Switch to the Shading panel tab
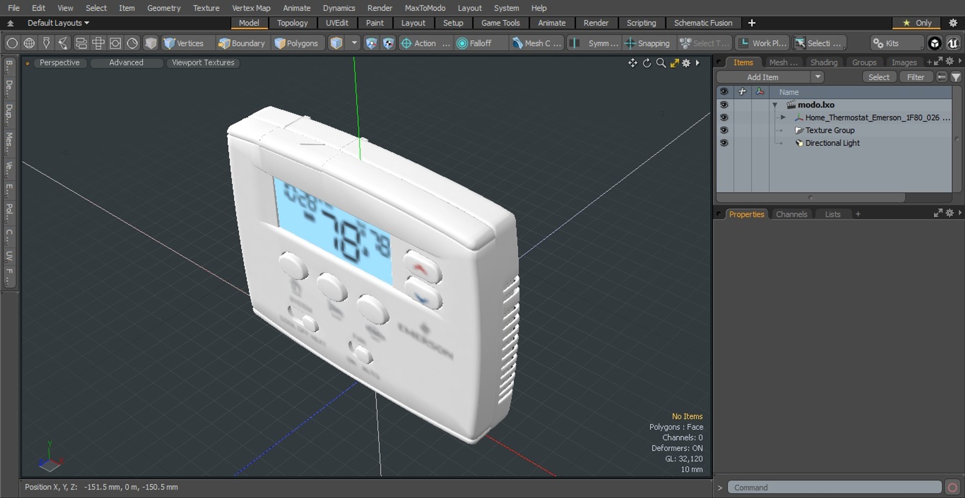Image resolution: width=965 pixels, height=498 pixels. point(824,62)
